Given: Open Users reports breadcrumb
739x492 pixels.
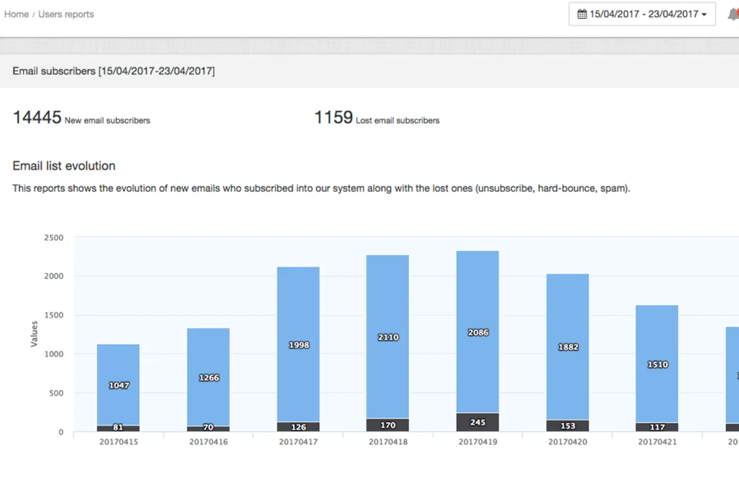Looking at the screenshot, I should click(x=66, y=14).
